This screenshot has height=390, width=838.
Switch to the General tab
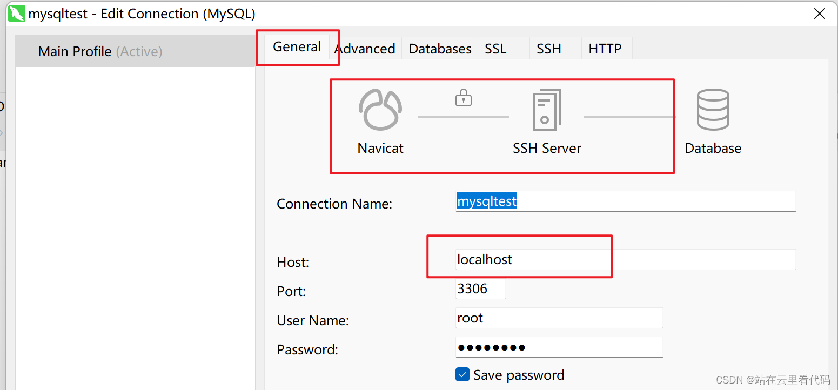pyautogui.click(x=297, y=47)
